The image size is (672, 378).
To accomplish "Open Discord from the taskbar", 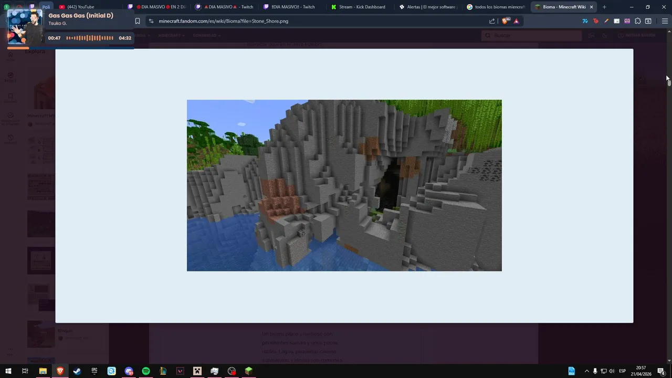I will (129, 371).
